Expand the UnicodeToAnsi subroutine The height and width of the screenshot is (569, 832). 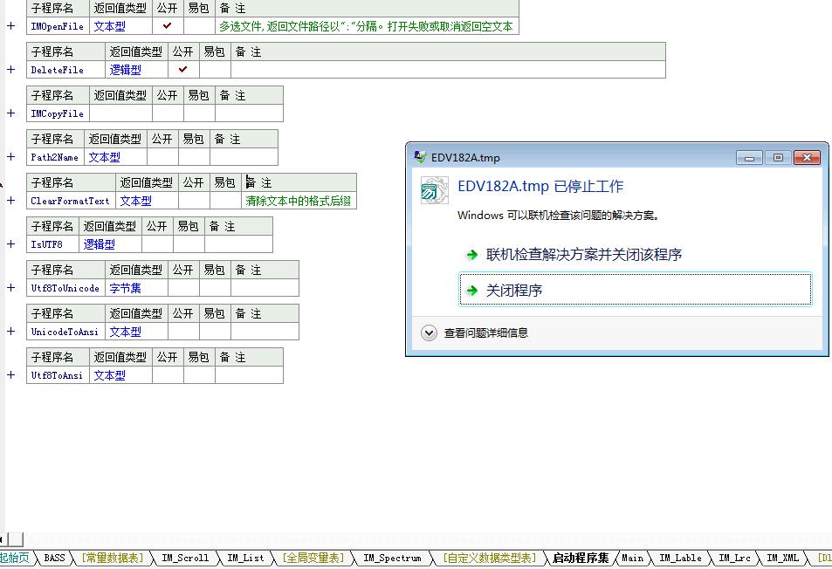pyautogui.click(x=10, y=332)
